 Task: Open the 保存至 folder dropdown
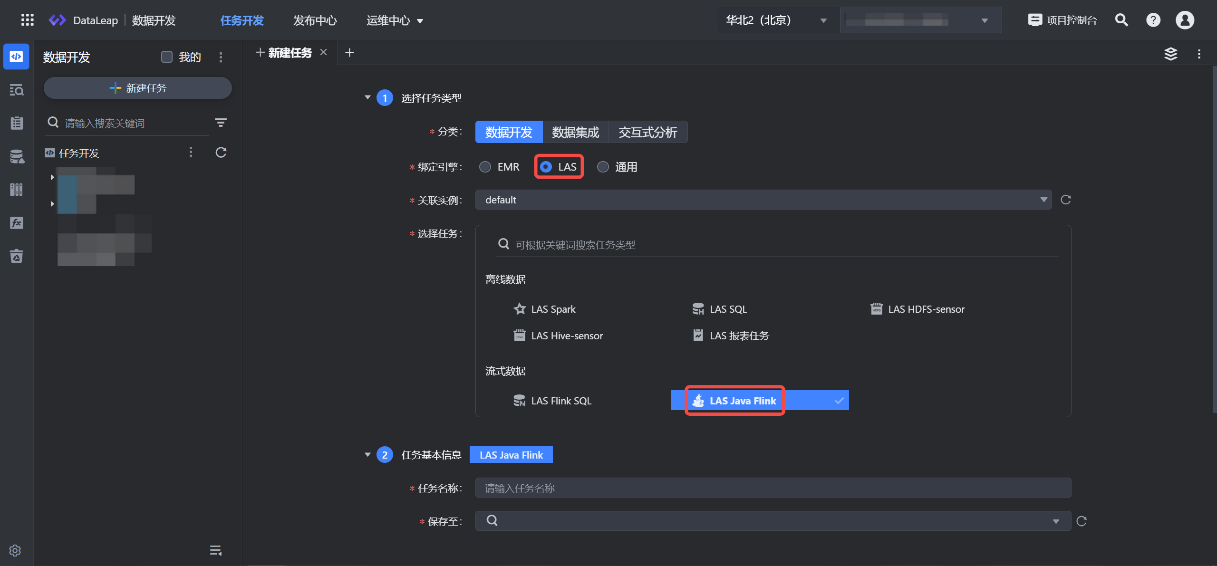[773, 521]
